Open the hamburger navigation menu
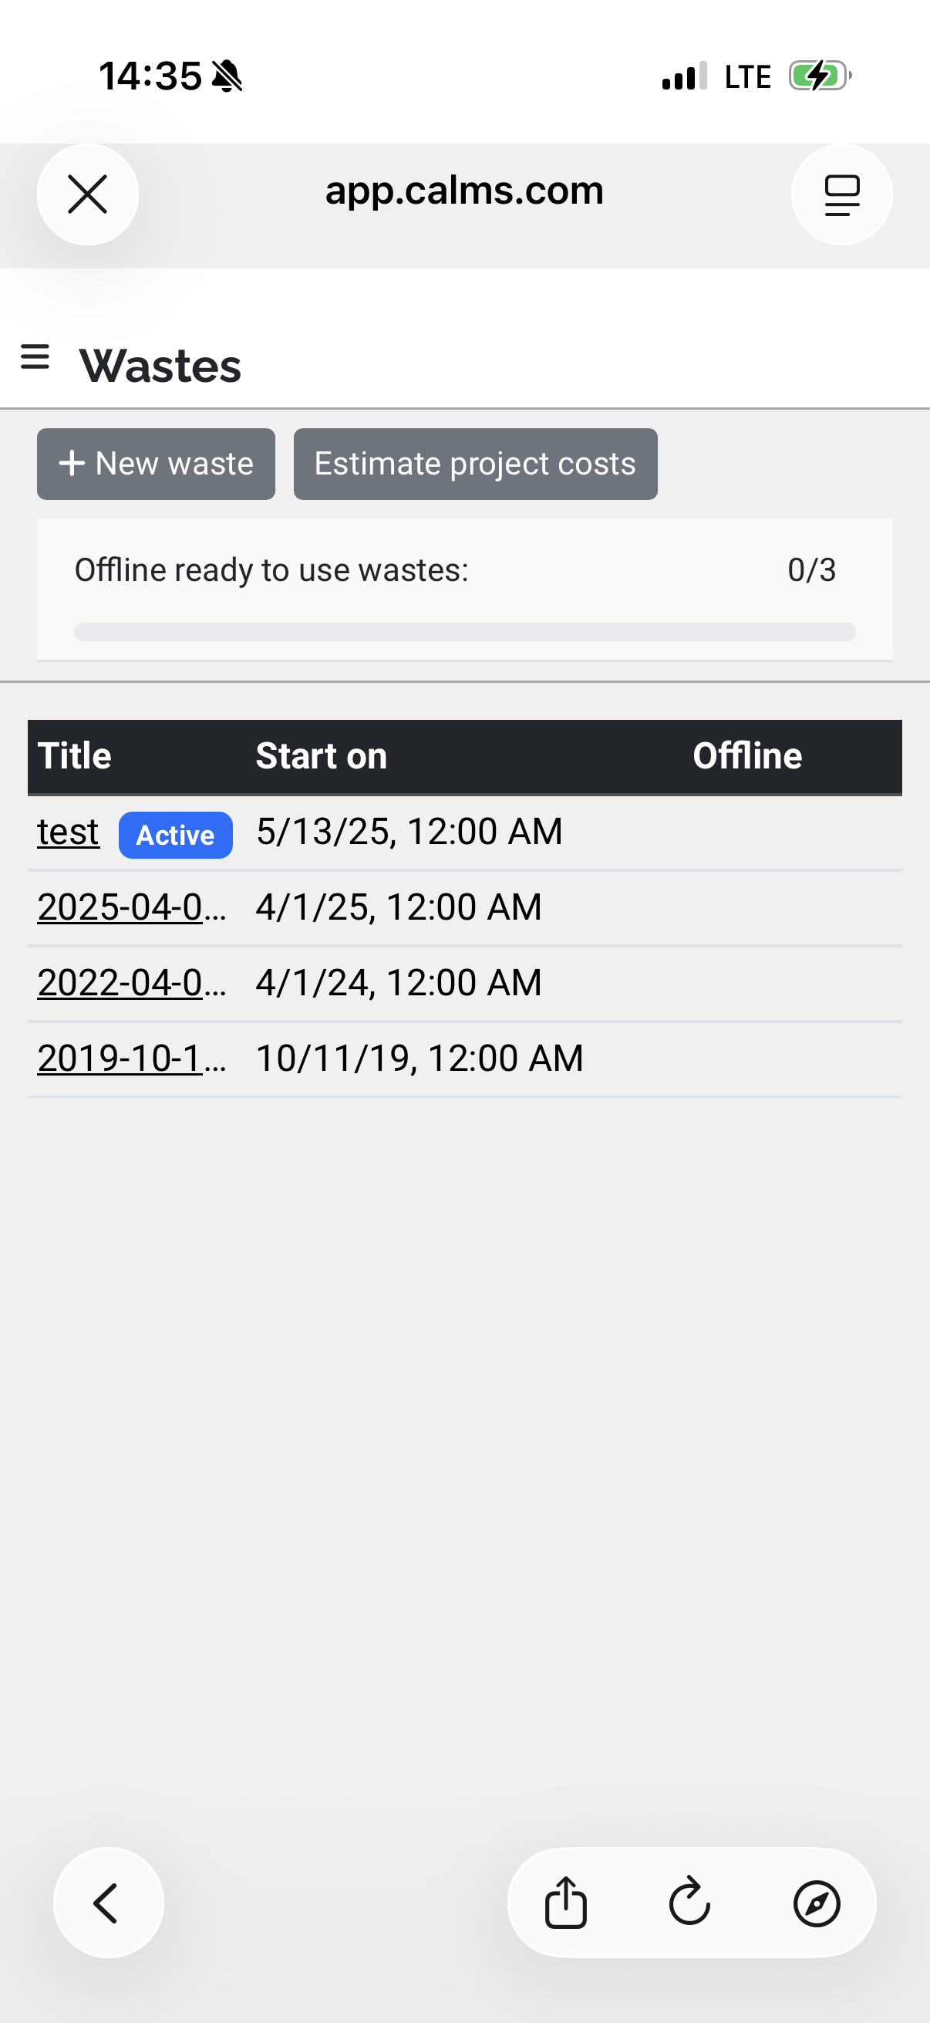 point(35,357)
